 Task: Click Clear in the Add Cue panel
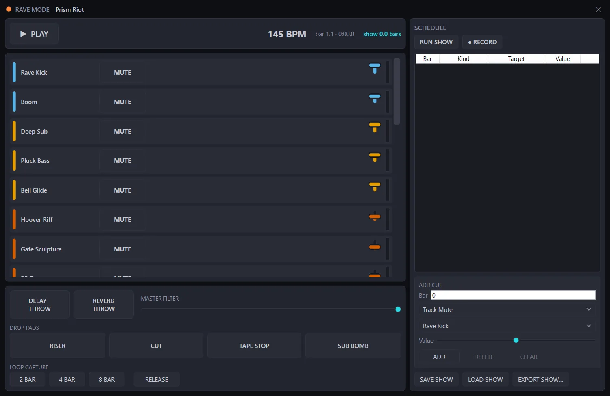[x=529, y=357]
